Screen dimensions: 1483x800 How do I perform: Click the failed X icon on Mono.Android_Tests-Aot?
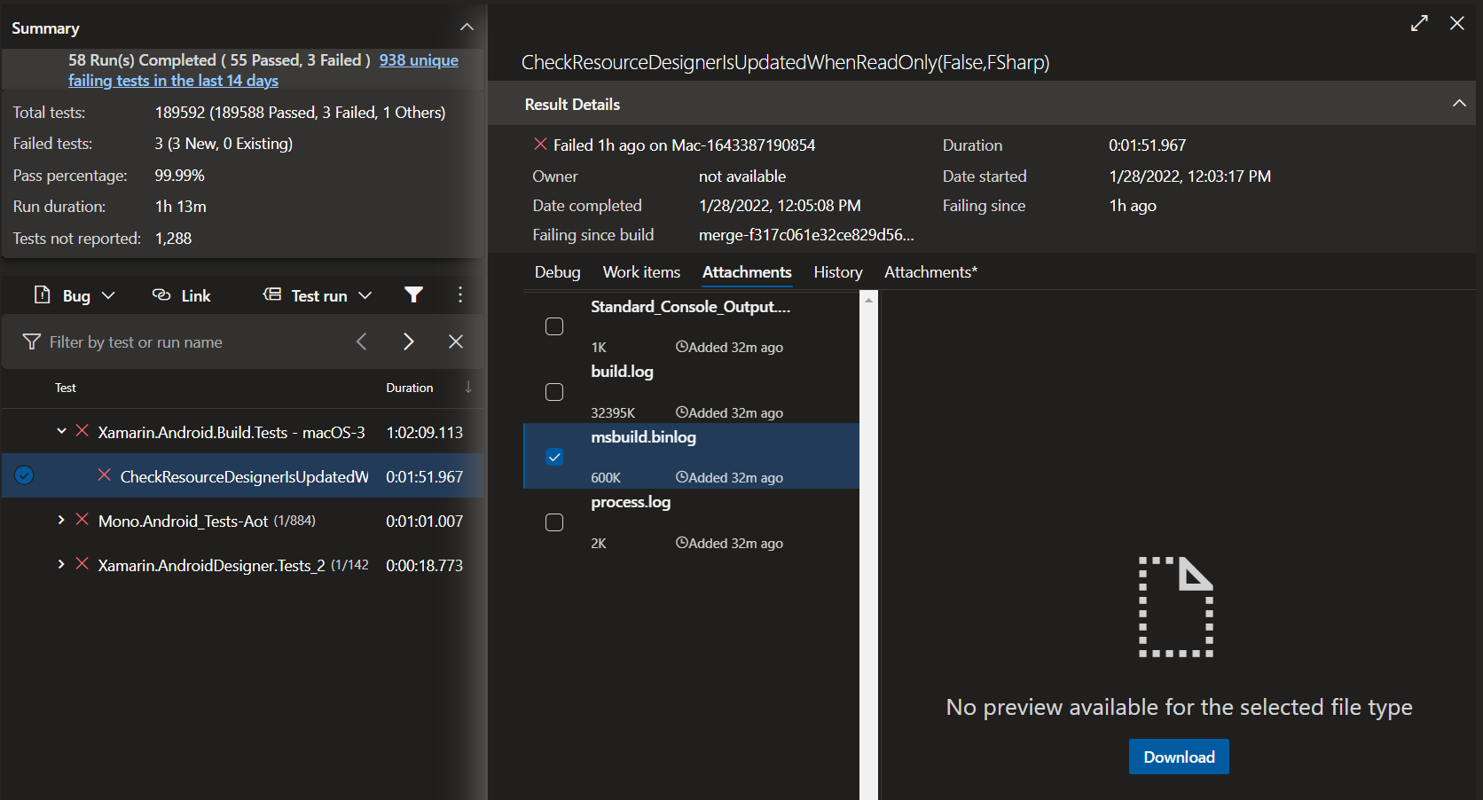coord(82,520)
